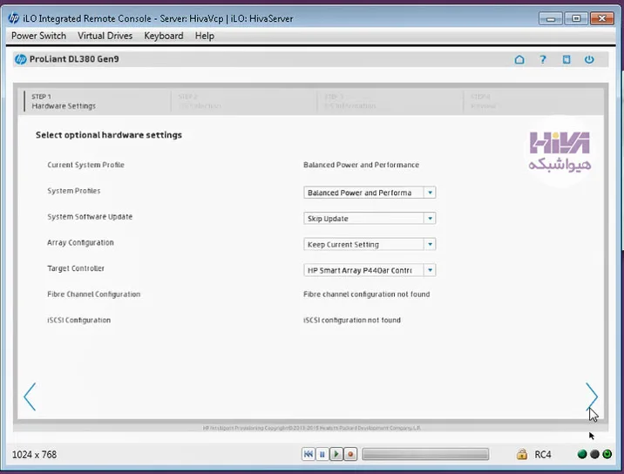Viewport: 624px width, 474px height.
Task: Open the Target Controller dropdown
Action: tap(370, 270)
